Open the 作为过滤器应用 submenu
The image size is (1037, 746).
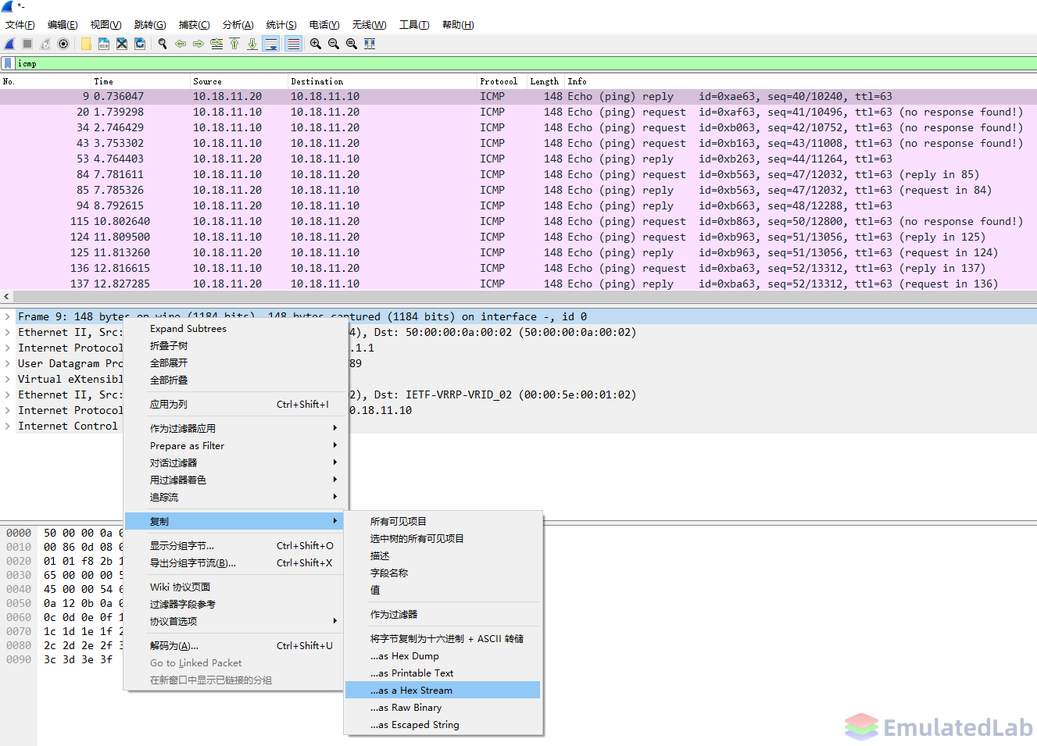(x=235, y=428)
